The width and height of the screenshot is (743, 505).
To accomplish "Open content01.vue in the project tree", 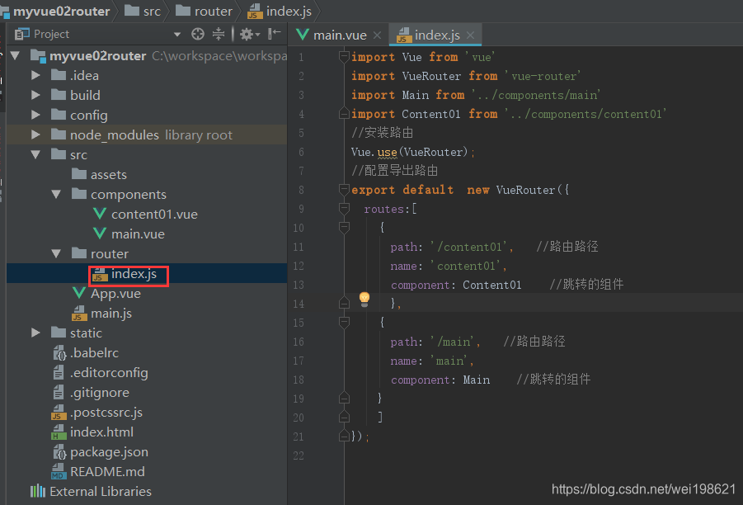I will click(x=154, y=215).
